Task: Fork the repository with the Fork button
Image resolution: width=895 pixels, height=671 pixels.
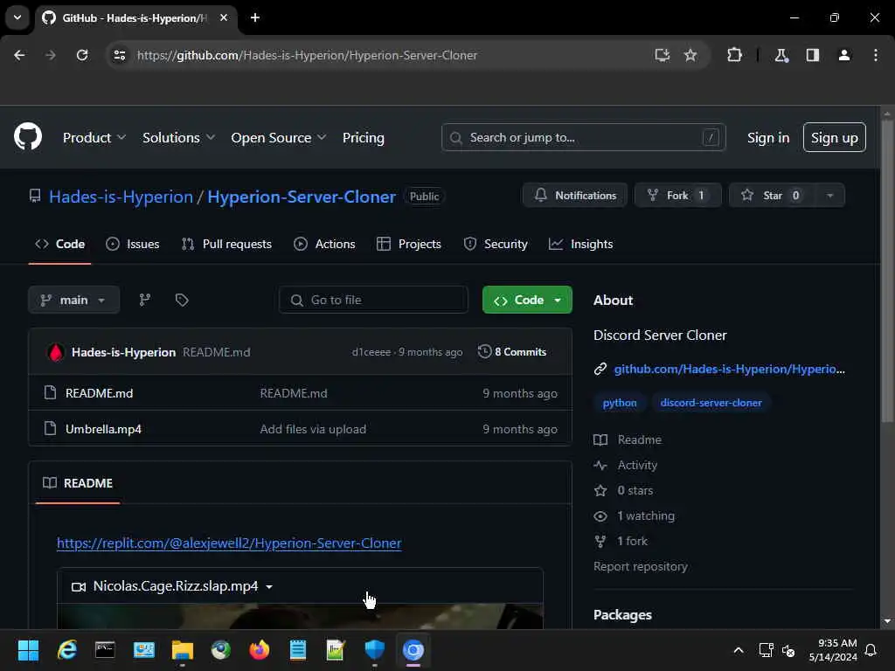Action: [677, 196]
